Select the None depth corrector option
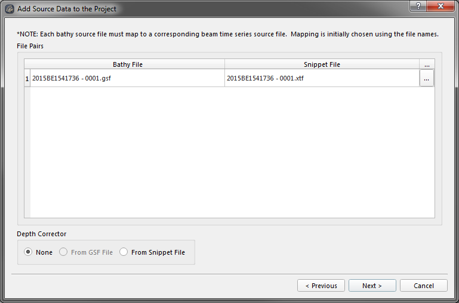Screen dimensions: 459x303 tap(28, 252)
